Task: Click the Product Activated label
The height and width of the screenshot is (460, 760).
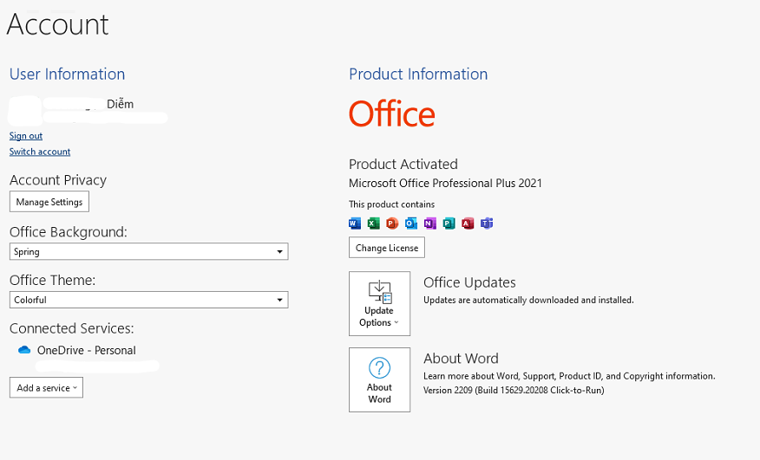Action: pos(403,164)
